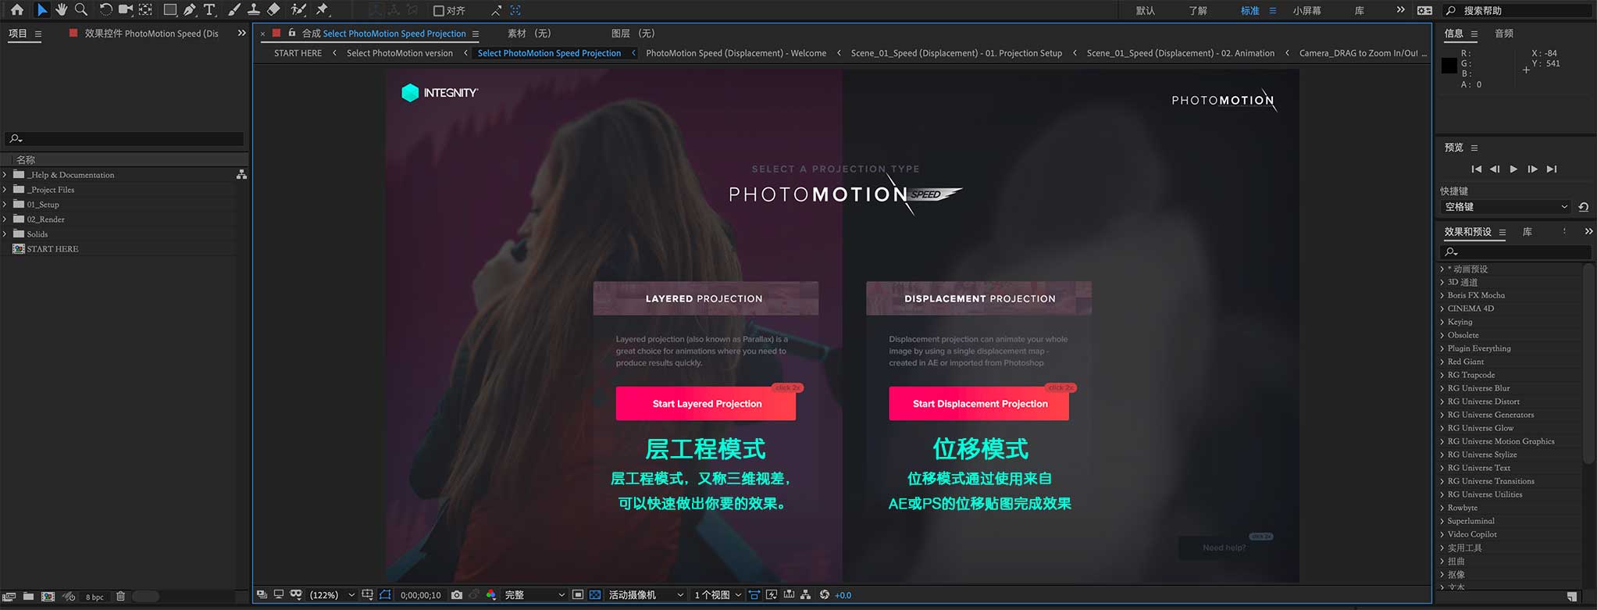Toggle primary viewer monitor icon
Screen dimensions: 1597x610
coord(278,595)
